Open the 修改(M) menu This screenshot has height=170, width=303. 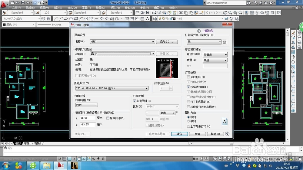click(x=130, y=8)
